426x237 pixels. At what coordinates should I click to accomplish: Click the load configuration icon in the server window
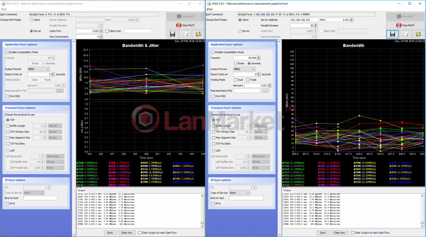coord(185,34)
